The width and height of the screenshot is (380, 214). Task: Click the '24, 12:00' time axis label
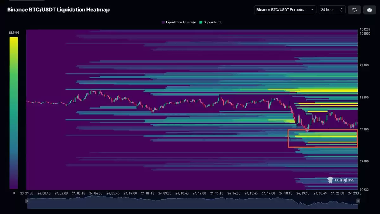tap(199, 193)
